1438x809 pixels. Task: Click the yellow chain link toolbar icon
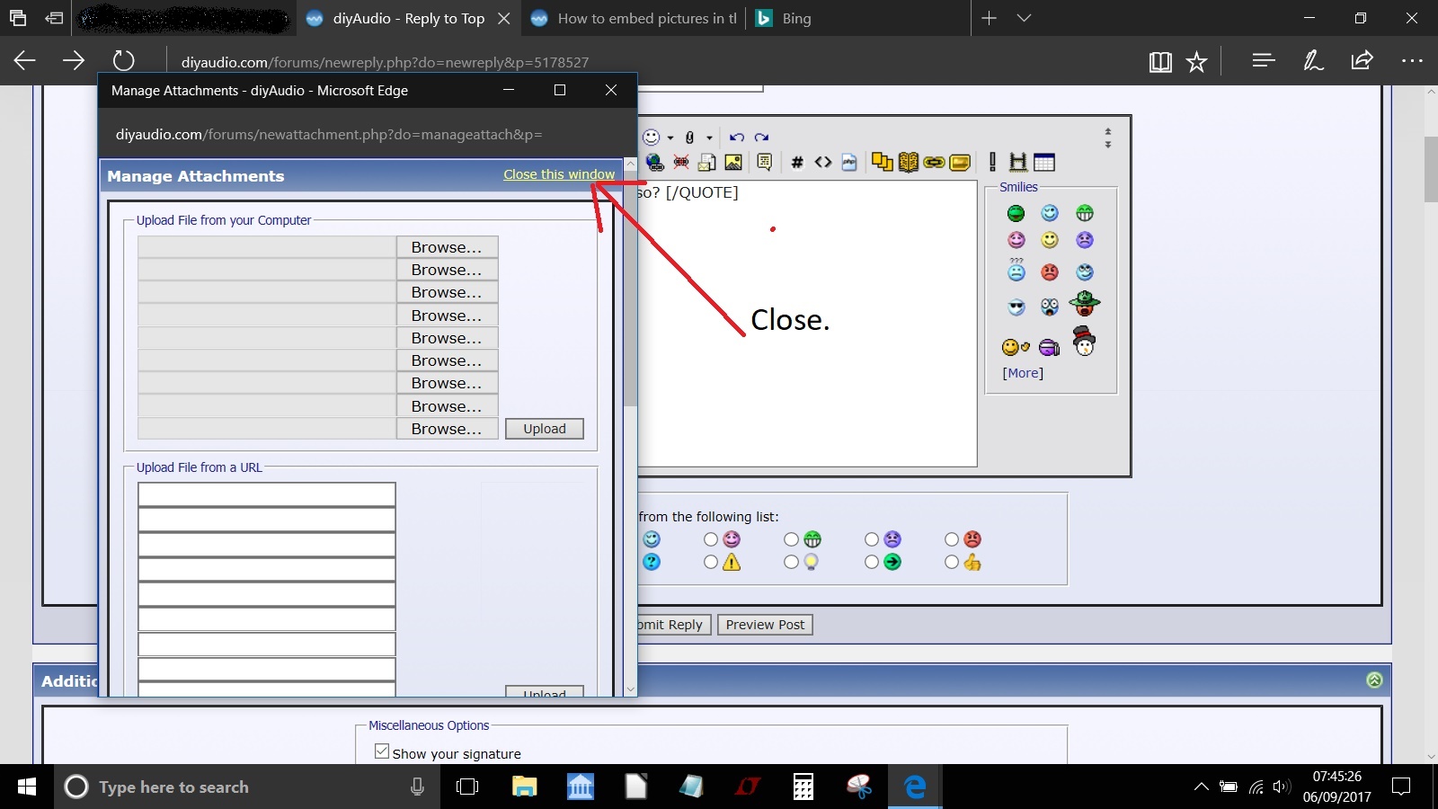(934, 163)
